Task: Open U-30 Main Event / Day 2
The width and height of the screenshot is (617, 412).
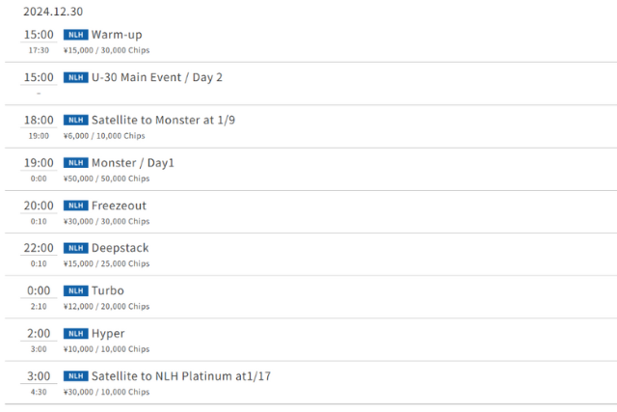Action: 157,77
